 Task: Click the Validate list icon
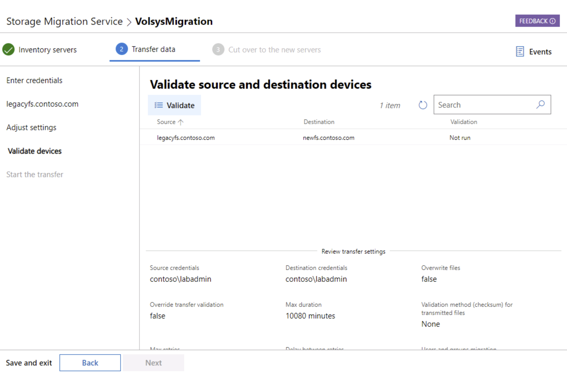(x=158, y=105)
